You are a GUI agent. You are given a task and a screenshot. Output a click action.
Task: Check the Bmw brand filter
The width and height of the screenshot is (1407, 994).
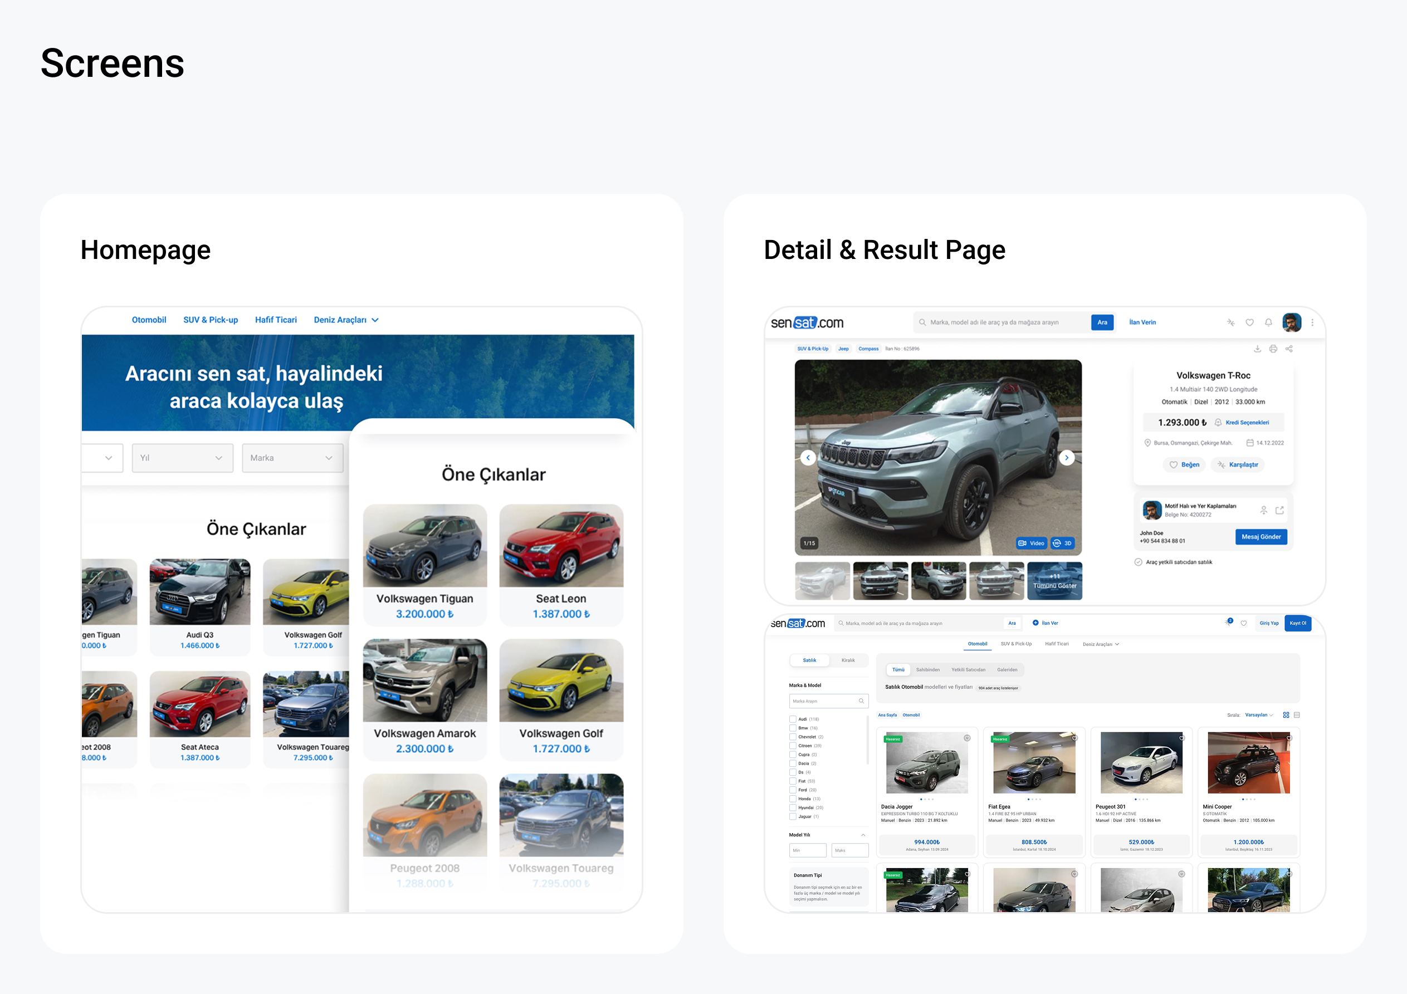point(793,728)
